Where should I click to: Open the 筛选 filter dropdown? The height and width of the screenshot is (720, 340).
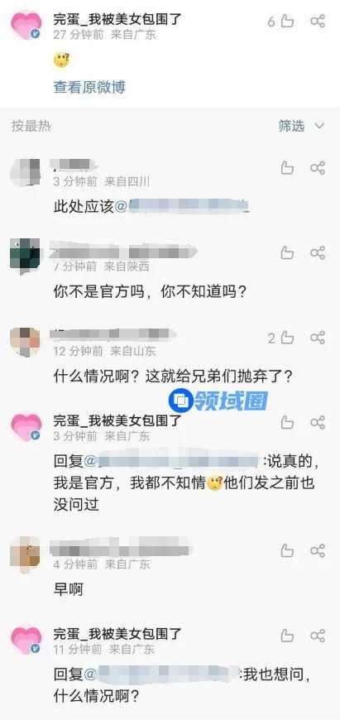292,125
